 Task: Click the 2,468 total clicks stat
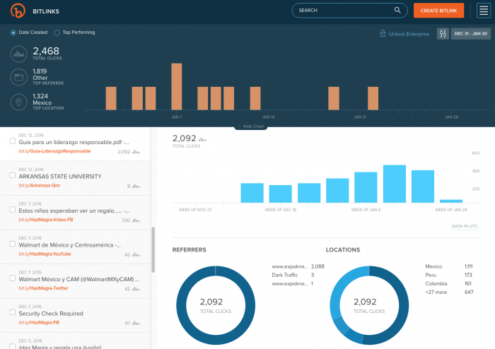(x=47, y=53)
